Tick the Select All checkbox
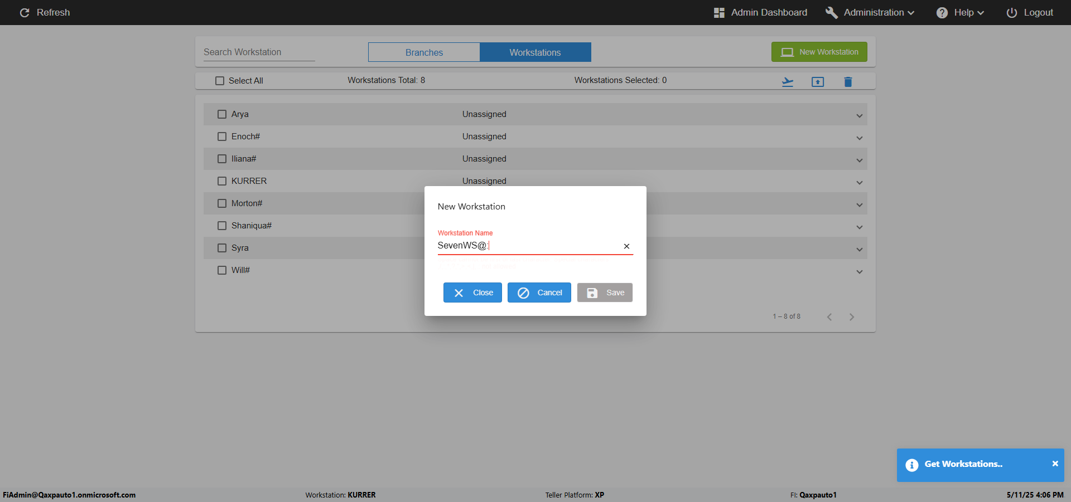1071x502 pixels. point(220,81)
